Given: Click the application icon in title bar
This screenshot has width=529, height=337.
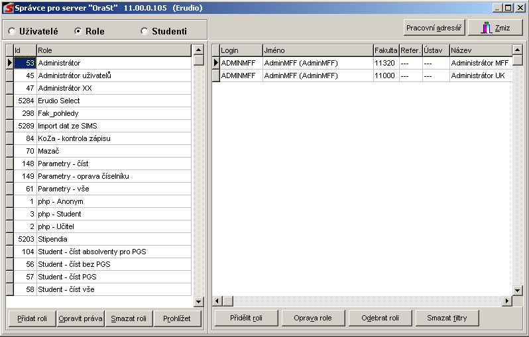Looking at the screenshot, I should 8,8.
